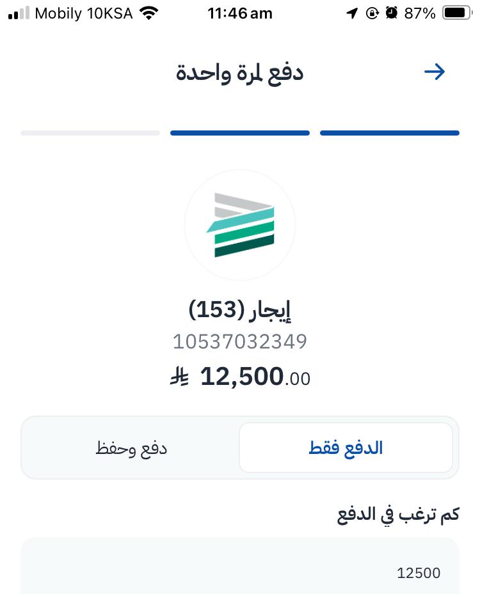Tap the account number 10537032349
Image resolution: width=480 pixels, height=594 pixels.
[x=240, y=341]
